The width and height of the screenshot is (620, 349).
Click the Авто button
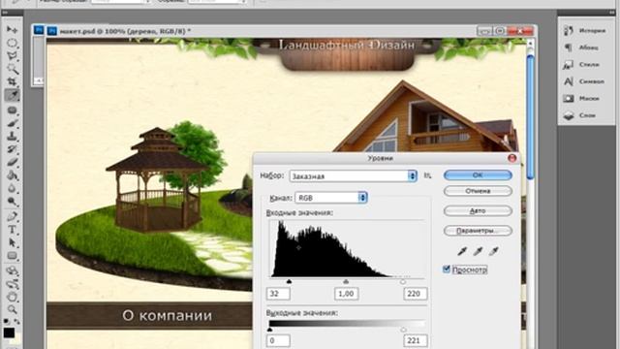(478, 211)
